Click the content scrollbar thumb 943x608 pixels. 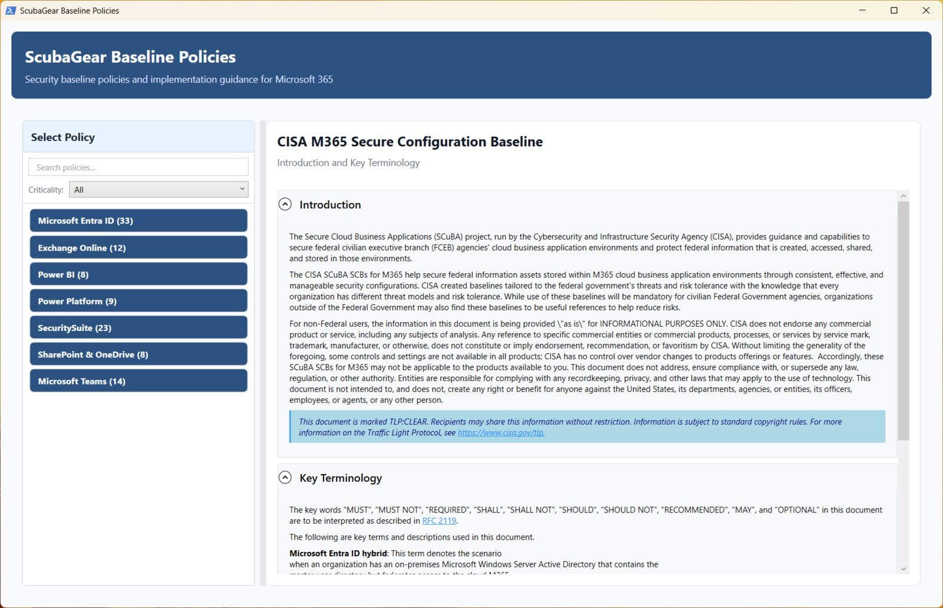pyautogui.click(x=904, y=321)
